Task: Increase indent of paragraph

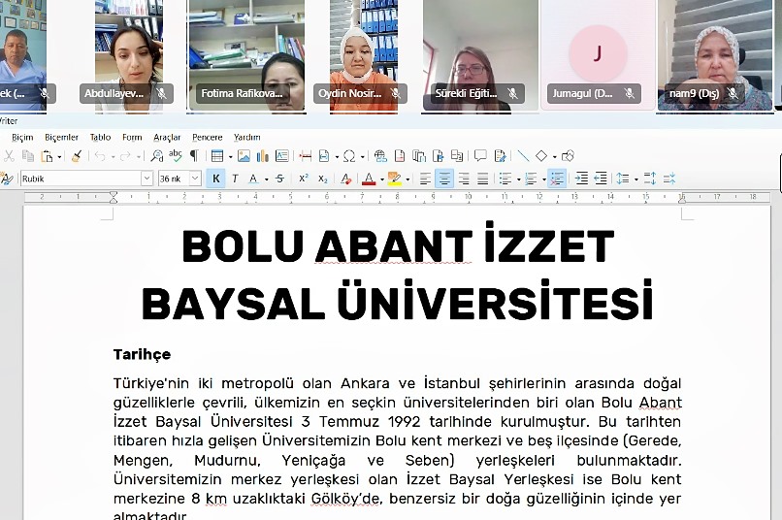Action: point(581,179)
